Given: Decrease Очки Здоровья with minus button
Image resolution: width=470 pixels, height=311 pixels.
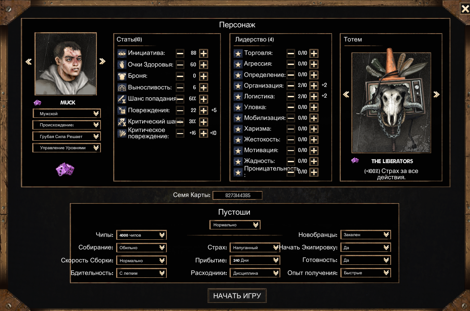Looking at the screenshot, I should (x=180, y=65).
